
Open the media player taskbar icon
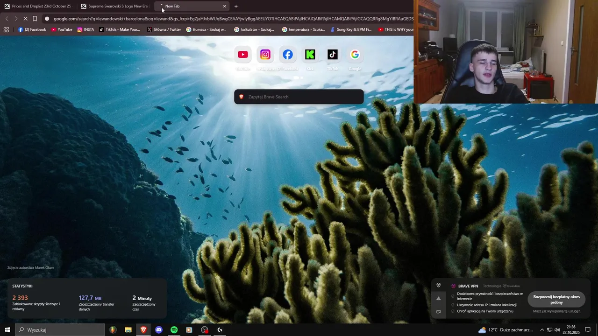189,330
